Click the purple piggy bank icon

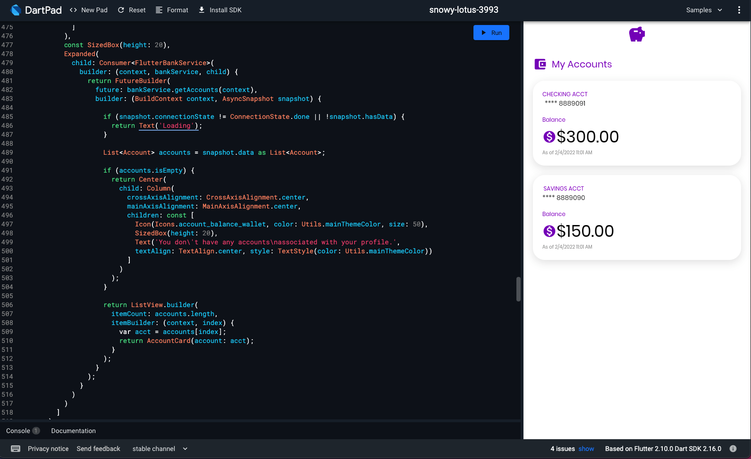click(637, 34)
